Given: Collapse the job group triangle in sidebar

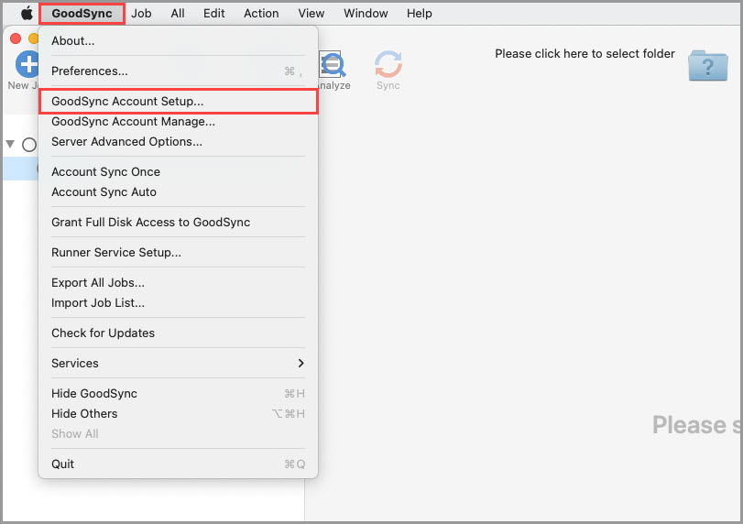Looking at the screenshot, I should (10, 144).
